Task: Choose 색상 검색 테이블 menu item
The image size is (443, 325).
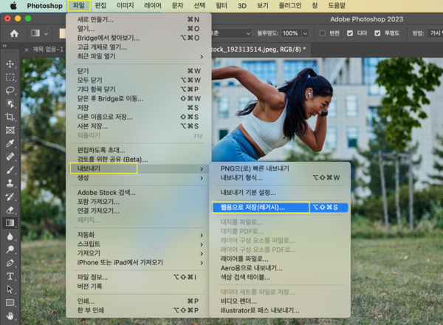Action: [280, 277]
